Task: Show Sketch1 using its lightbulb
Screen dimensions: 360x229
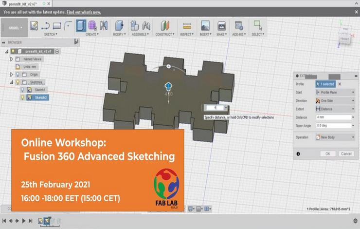Action: tap(22, 90)
